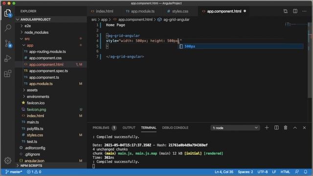
Task: Split the terminal panel
Action: [276, 128]
